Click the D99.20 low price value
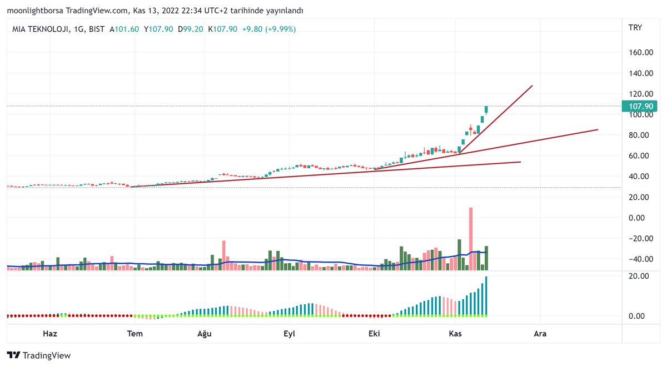667x367 pixels. pyautogui.click(x=191, y=29)
